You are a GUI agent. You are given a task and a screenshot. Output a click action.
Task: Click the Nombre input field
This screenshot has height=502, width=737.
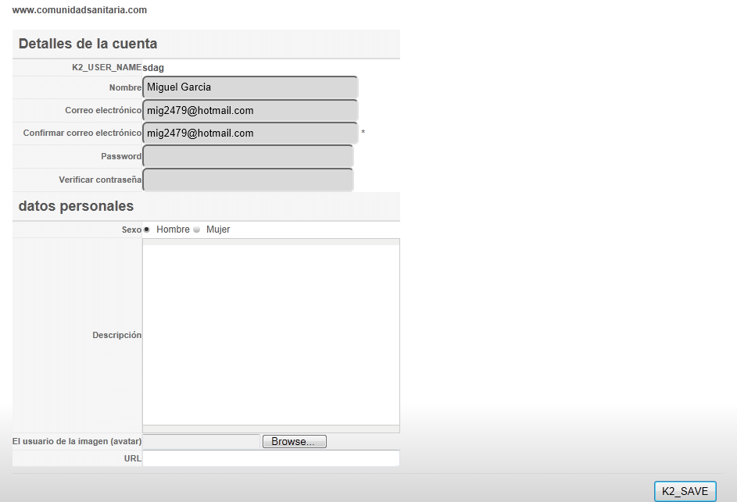click(x=250, y=87)
